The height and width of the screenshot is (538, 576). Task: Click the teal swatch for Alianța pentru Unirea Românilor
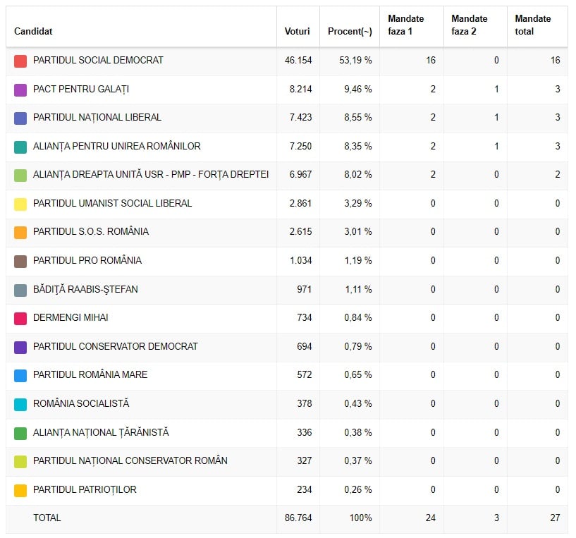[20, 147]
